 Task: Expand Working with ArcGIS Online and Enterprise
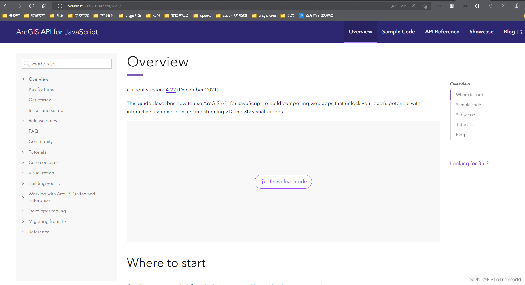point(23,197)
